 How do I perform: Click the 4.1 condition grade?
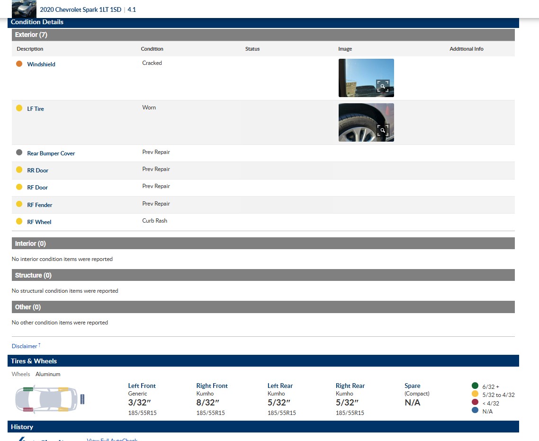(x=132, y=9)
